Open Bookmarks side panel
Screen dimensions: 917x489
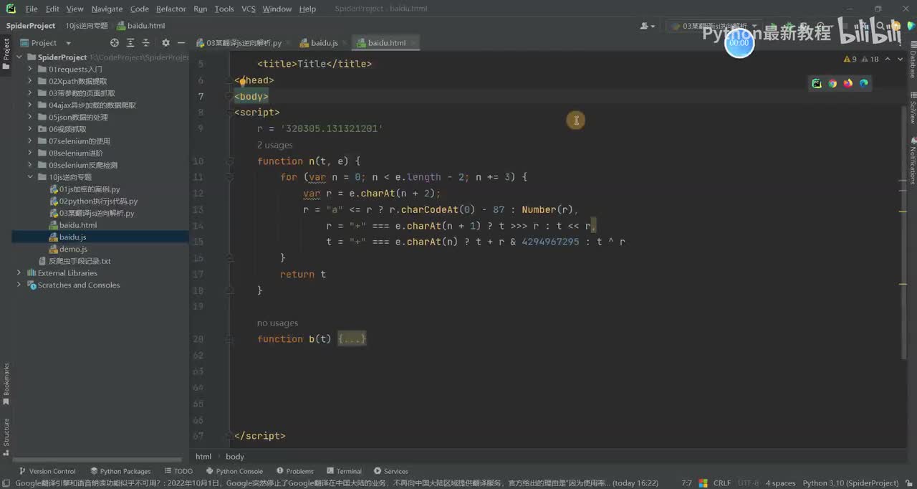point(6,384)
